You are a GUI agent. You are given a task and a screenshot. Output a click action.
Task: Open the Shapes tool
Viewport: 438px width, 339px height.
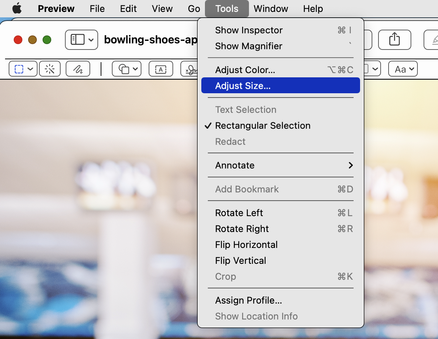(x=124, y=69)
